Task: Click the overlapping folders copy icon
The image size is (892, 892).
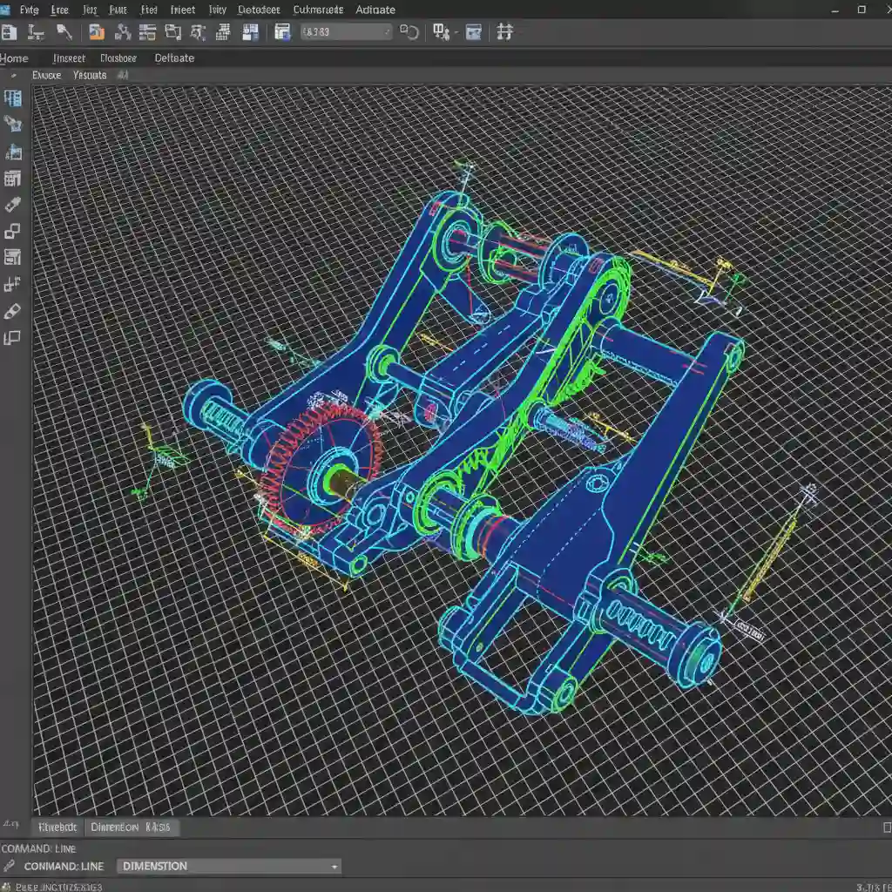Action: (173, 32)
